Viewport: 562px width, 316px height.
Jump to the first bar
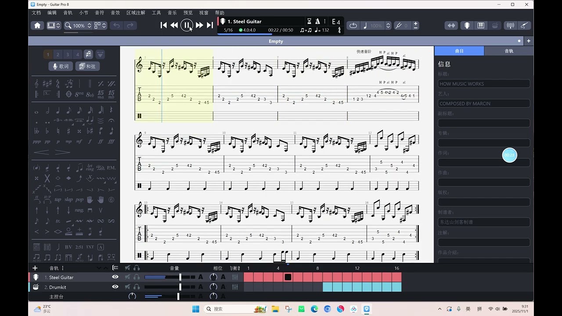coord(164,25)
